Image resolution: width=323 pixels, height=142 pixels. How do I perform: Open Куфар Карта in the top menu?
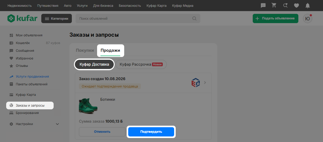pos(157,6)
